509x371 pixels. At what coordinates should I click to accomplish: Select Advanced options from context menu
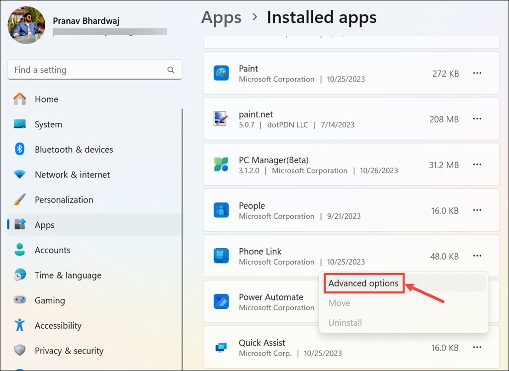[x=363, y=283]
